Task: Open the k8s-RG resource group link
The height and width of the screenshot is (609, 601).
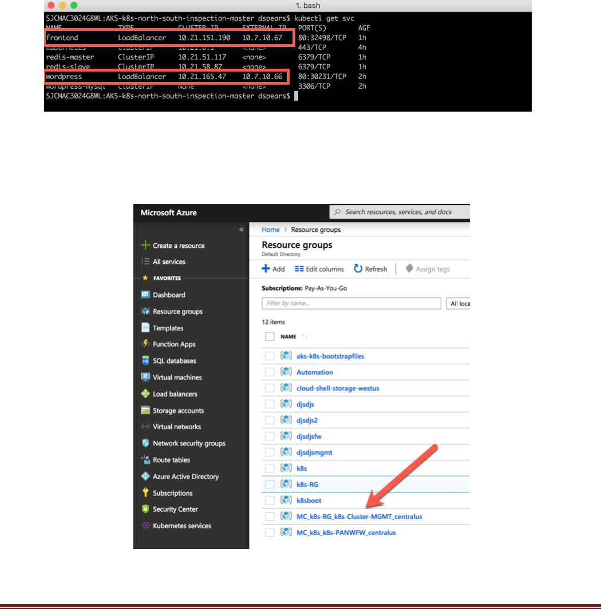Action: [307, 484]
